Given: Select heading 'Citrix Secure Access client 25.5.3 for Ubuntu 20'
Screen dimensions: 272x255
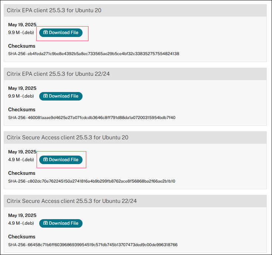Looking at the screenshot, I should 67,137.
